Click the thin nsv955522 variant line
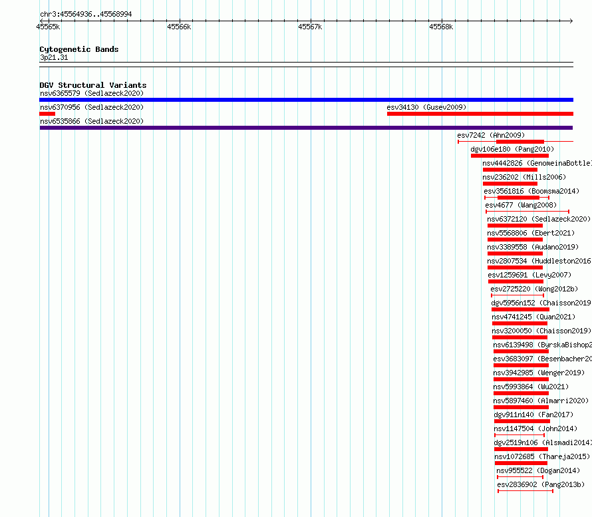Screen dimensions: 592x517 pos(520,477)
